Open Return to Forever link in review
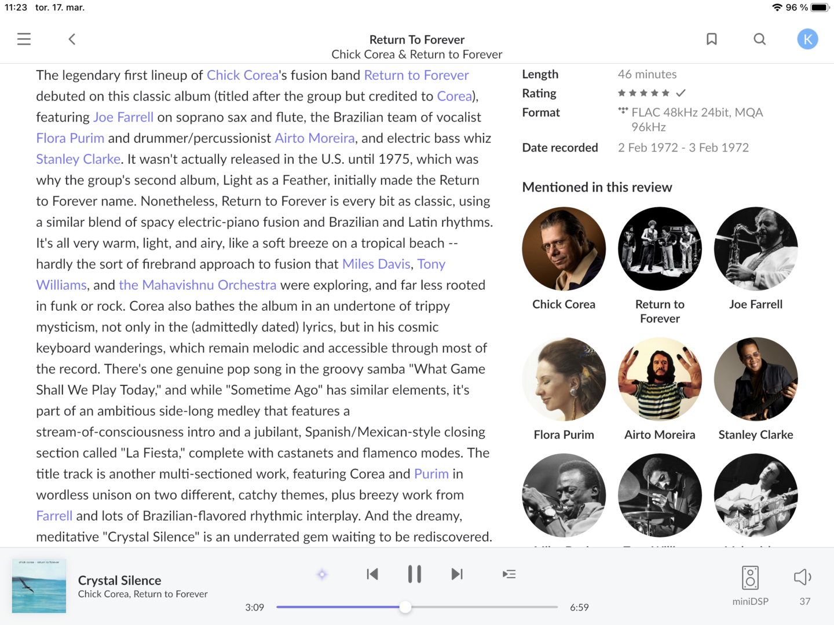This screenshot has height=625, width=834. pos(416,75)
